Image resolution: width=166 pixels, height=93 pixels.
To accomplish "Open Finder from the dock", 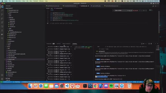I will [x=30, y=86].
